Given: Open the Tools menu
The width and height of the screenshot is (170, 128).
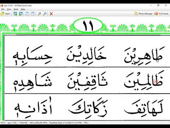Looking at the screenshot, I should pyautogui.click(x=16, y=9).
